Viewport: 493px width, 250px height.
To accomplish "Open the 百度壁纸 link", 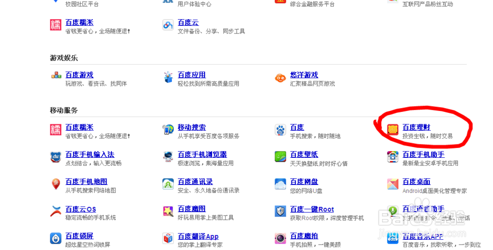I will point(304,154).
